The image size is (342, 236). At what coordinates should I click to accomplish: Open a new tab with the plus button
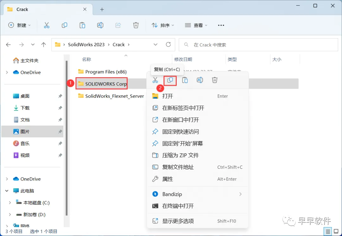point(102,9)
